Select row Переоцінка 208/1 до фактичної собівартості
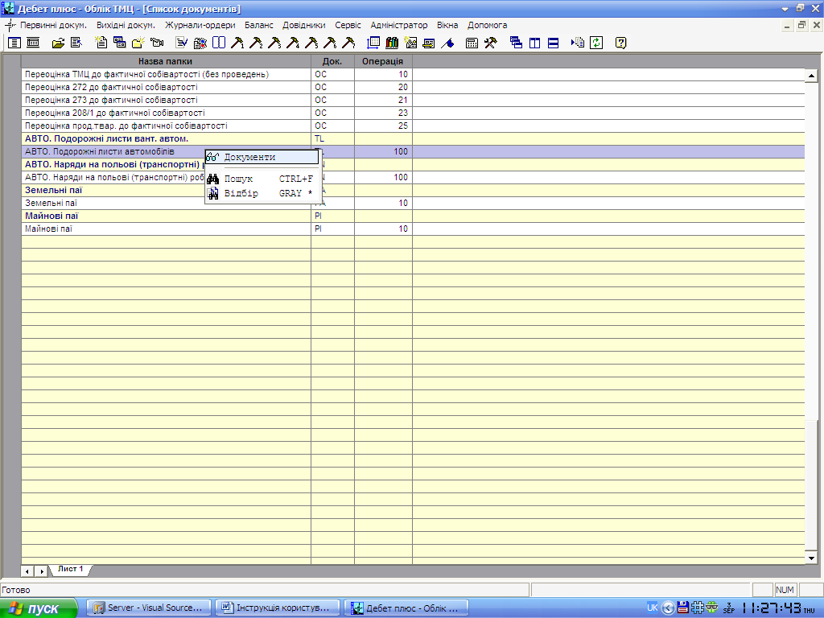This screenshot has width=824, height=618. click(413, 113)
